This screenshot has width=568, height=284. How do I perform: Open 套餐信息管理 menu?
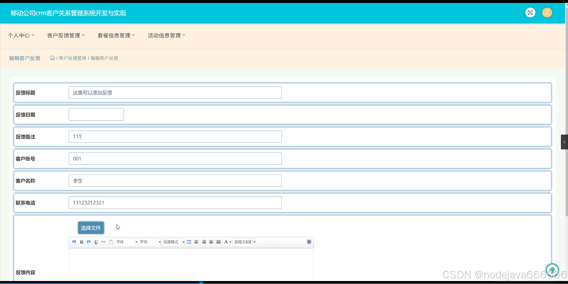coord(116,35)
